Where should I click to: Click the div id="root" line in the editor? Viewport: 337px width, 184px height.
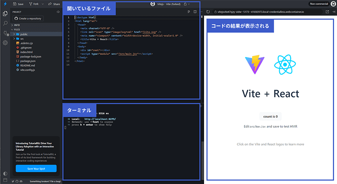click(x=95, y=50)
